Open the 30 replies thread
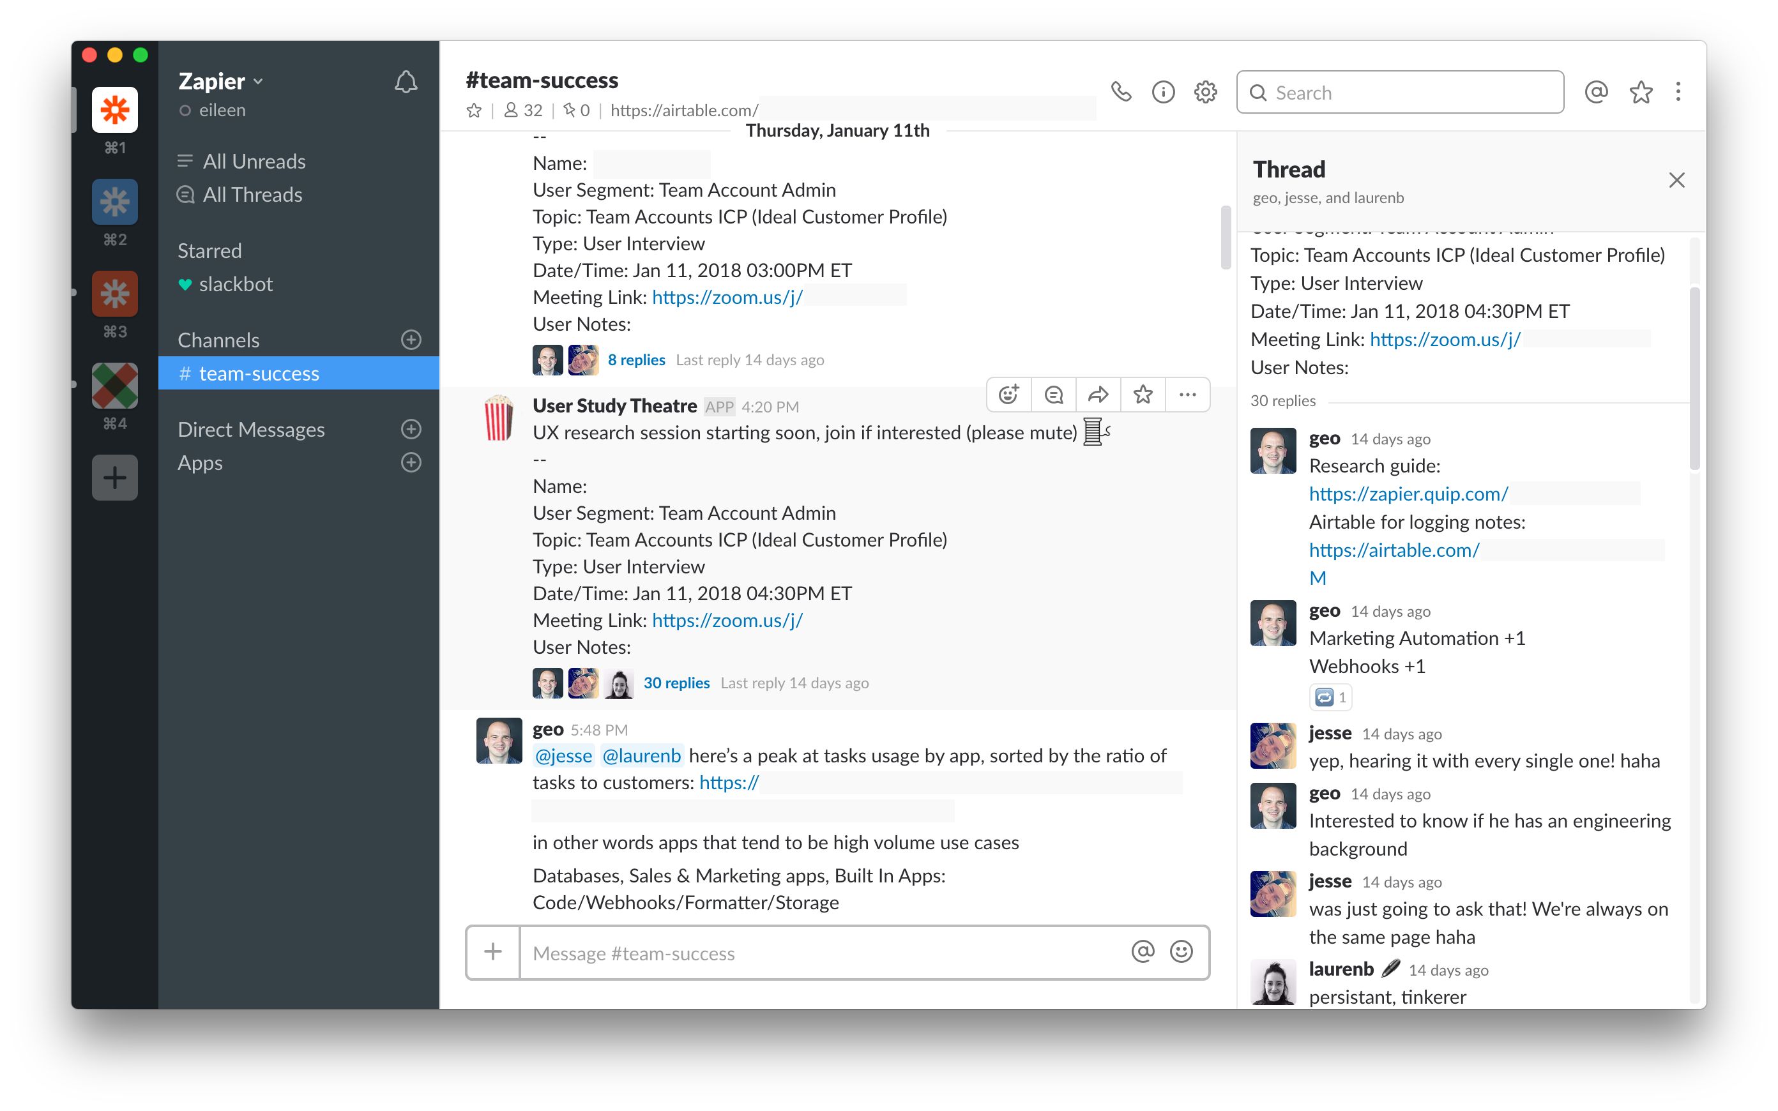1778x1111 pixels. tap(677, 683)
